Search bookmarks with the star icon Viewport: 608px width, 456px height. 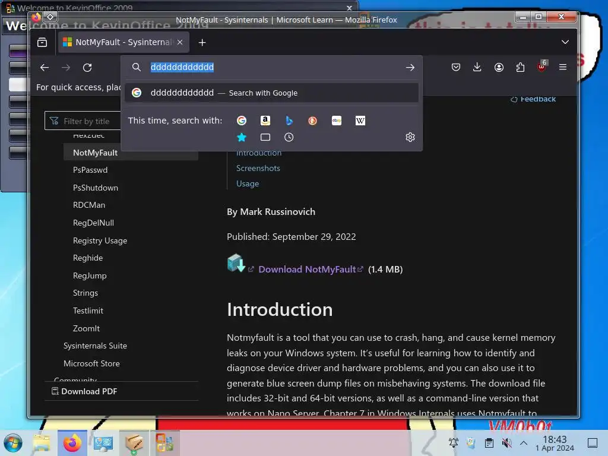242,137
